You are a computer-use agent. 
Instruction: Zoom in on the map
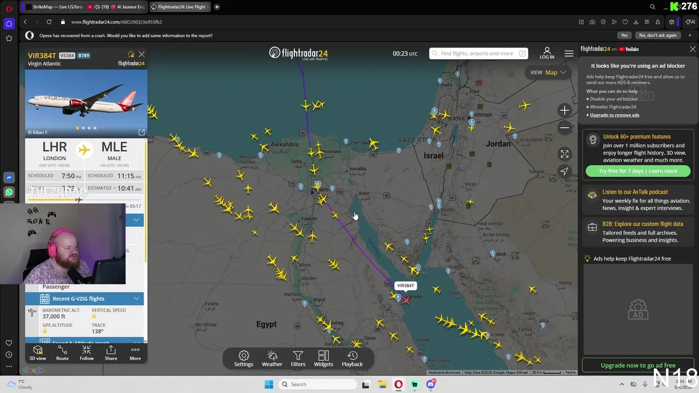coord(565,110)
